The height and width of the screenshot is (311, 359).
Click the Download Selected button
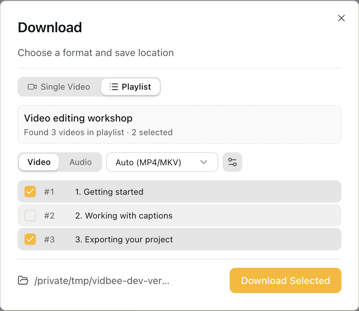(x=285, y=281)
